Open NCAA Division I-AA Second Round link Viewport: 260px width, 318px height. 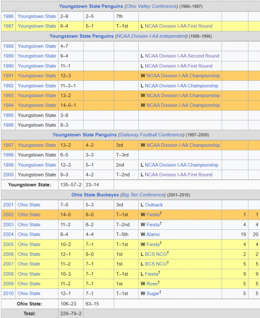point(182,56)
